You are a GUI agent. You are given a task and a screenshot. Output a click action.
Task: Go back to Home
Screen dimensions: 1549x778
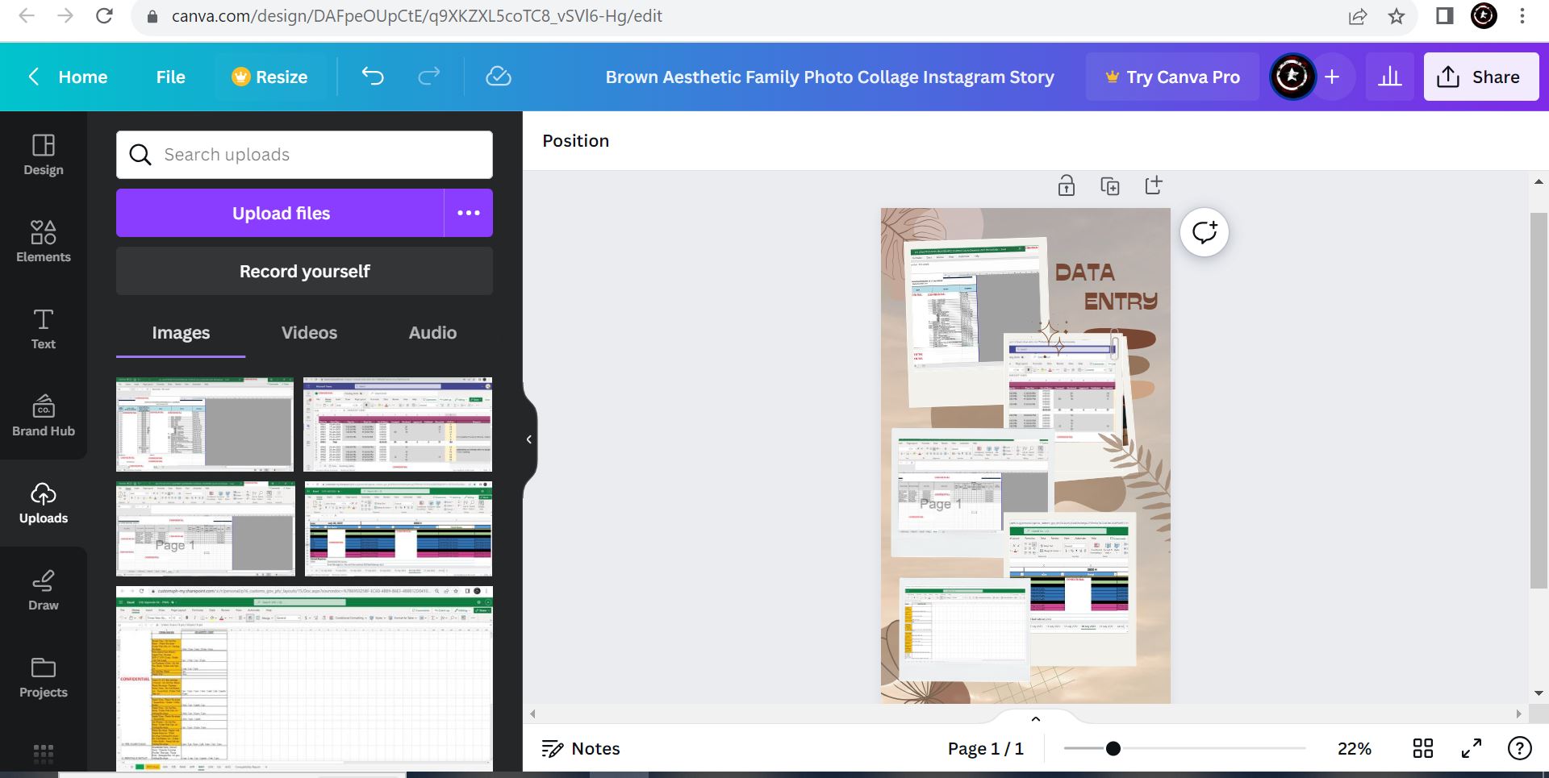pos(68,77)
